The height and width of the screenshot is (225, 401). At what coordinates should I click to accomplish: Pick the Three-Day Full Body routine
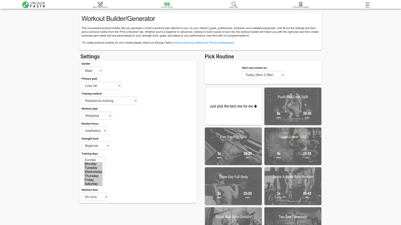233,186
